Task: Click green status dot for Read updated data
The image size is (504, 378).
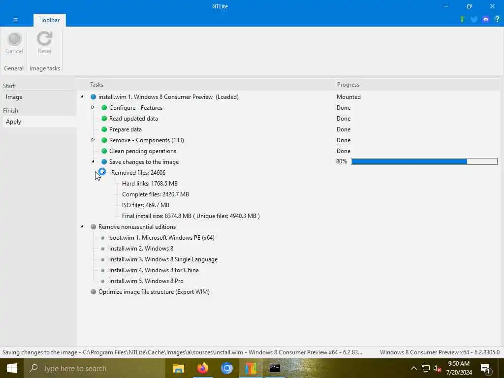Action: pos(104,119)
